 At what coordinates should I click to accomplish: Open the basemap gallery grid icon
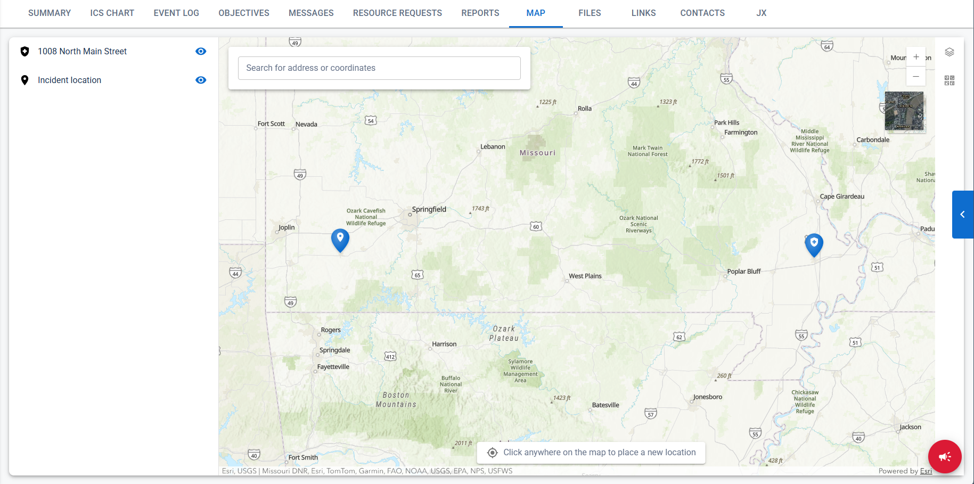950,80
